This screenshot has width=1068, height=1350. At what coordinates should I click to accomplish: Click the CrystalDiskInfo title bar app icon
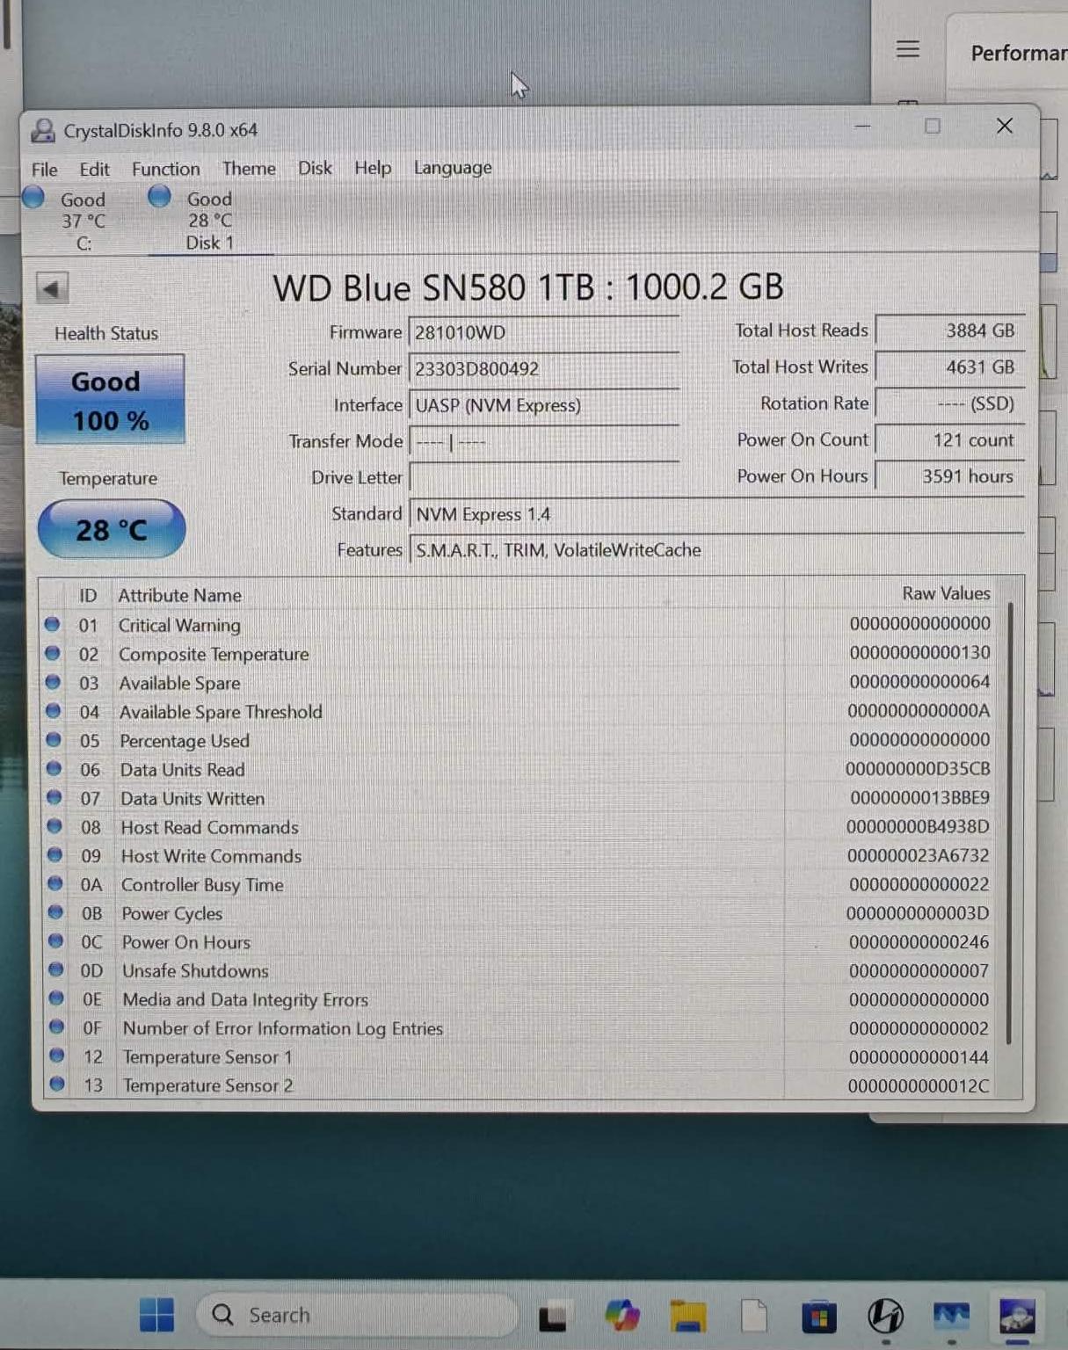click(43, 130)
